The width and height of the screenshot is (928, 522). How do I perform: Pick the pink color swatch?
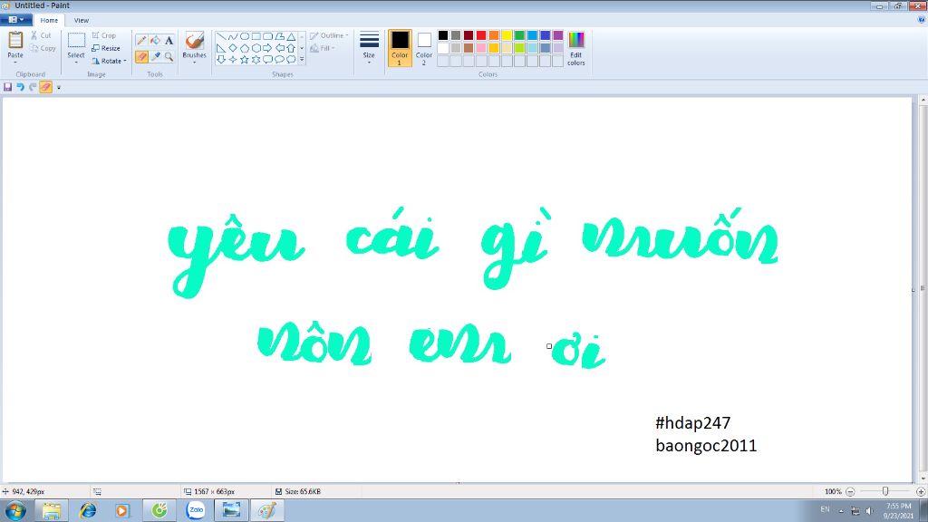[x=481, y=48]
